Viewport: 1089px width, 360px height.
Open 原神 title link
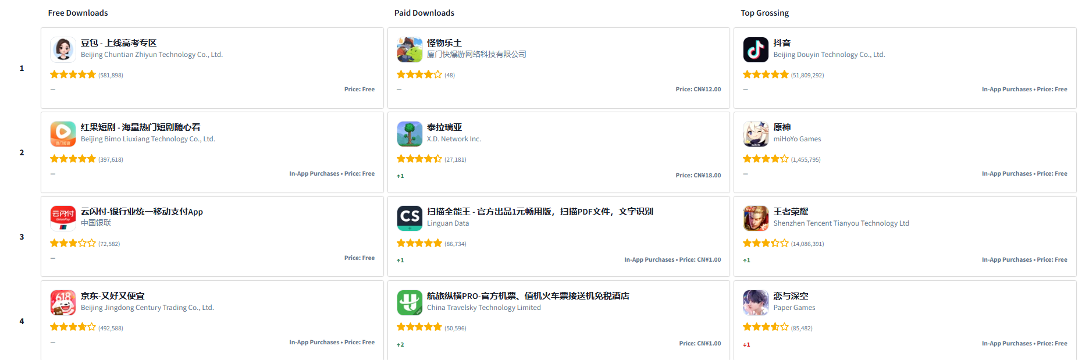782,127
